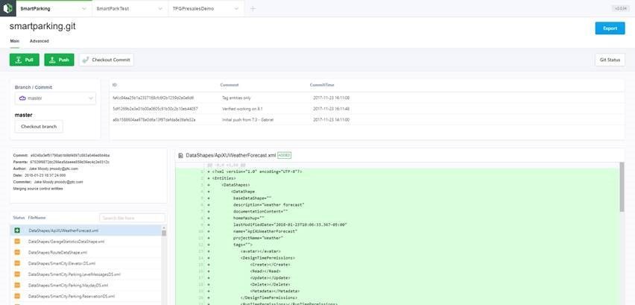635x305 pixels.
Task: Click the Checkout branch button
Action: click(x=39, y=126)
